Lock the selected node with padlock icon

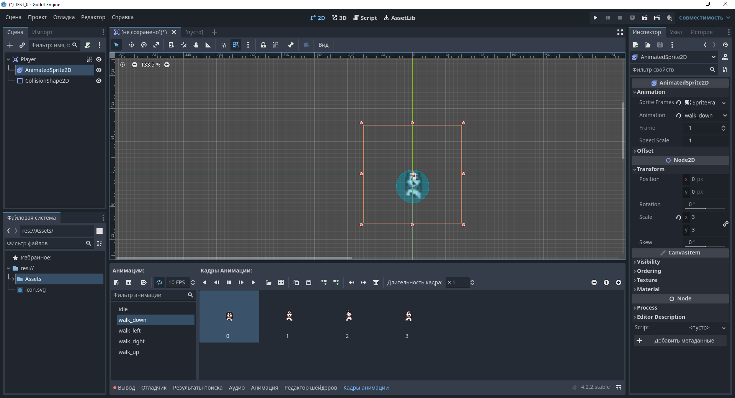[x=263, y=45]
